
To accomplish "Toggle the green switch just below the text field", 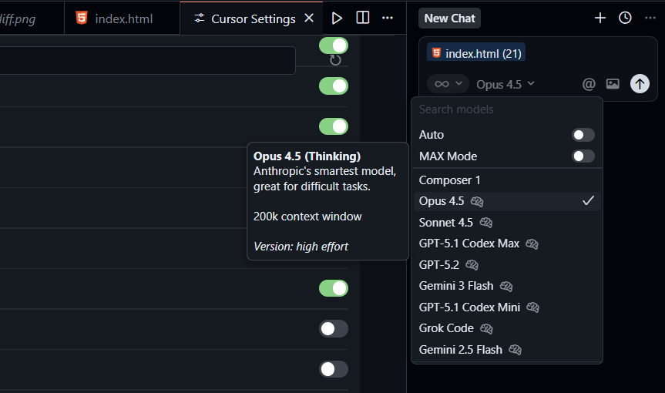I will [x=334, y=86].
